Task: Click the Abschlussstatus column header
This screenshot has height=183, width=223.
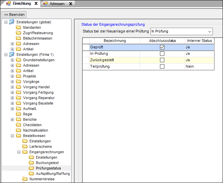Action: pos(162,41)
